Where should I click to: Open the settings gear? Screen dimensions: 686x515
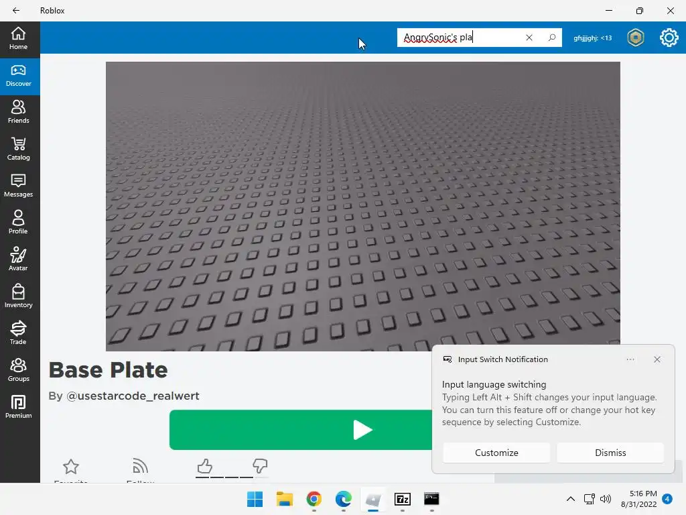(669, 38)
